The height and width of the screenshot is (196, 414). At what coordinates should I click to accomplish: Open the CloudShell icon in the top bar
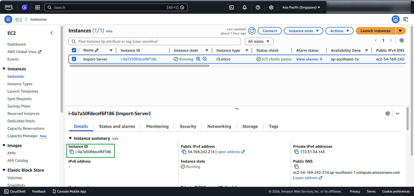point(232,7)
